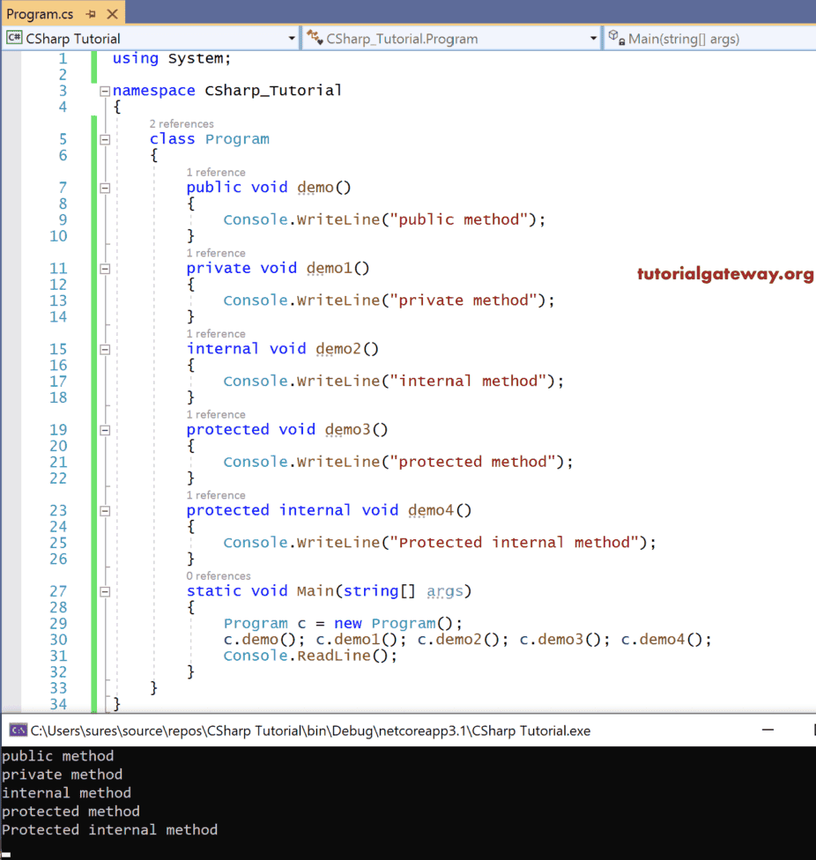
Task: Click 'new Program()' on line 29
Action: (x=394, y=624)
